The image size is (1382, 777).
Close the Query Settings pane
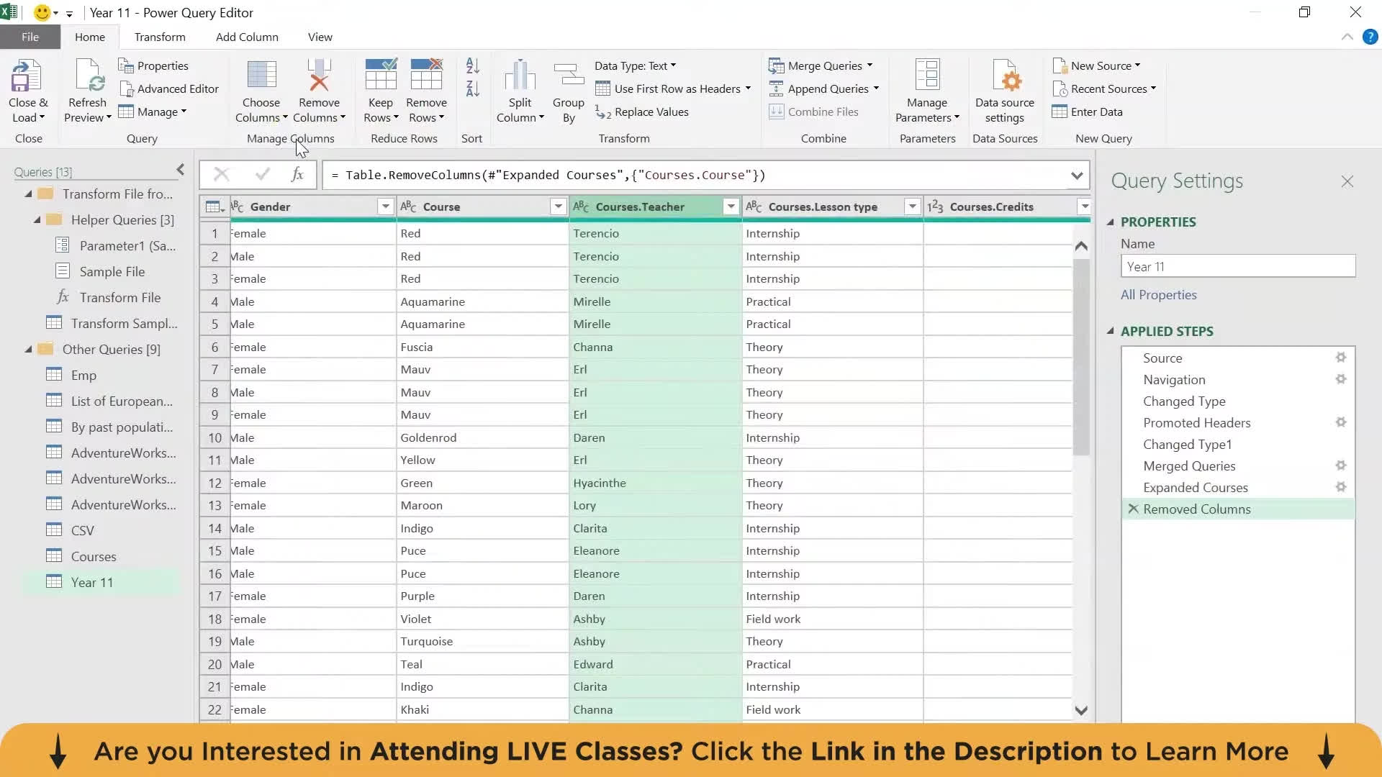click(1347, 181)
